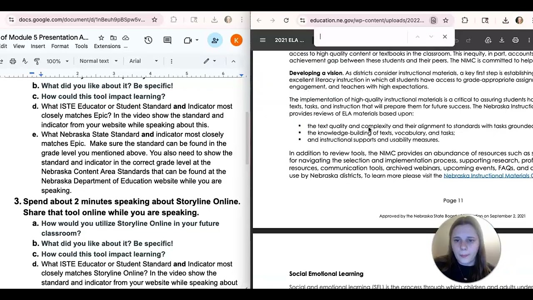Open version history clock icon

coord(148,40)
